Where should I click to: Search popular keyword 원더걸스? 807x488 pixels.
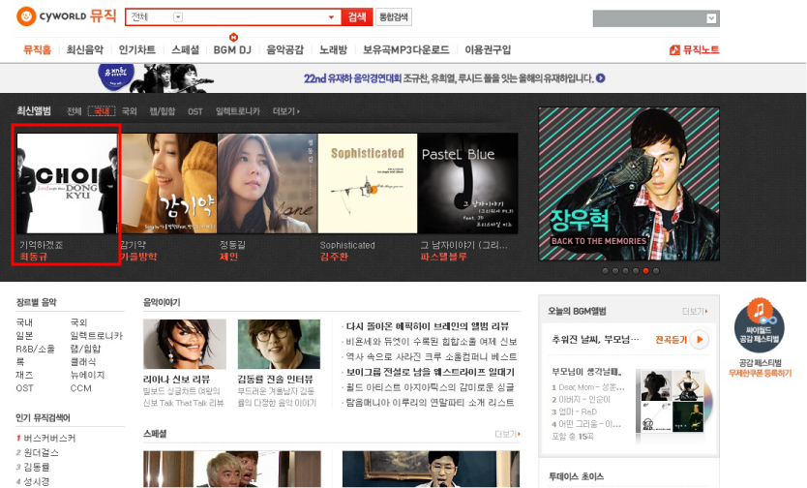[x=42, y=452]
